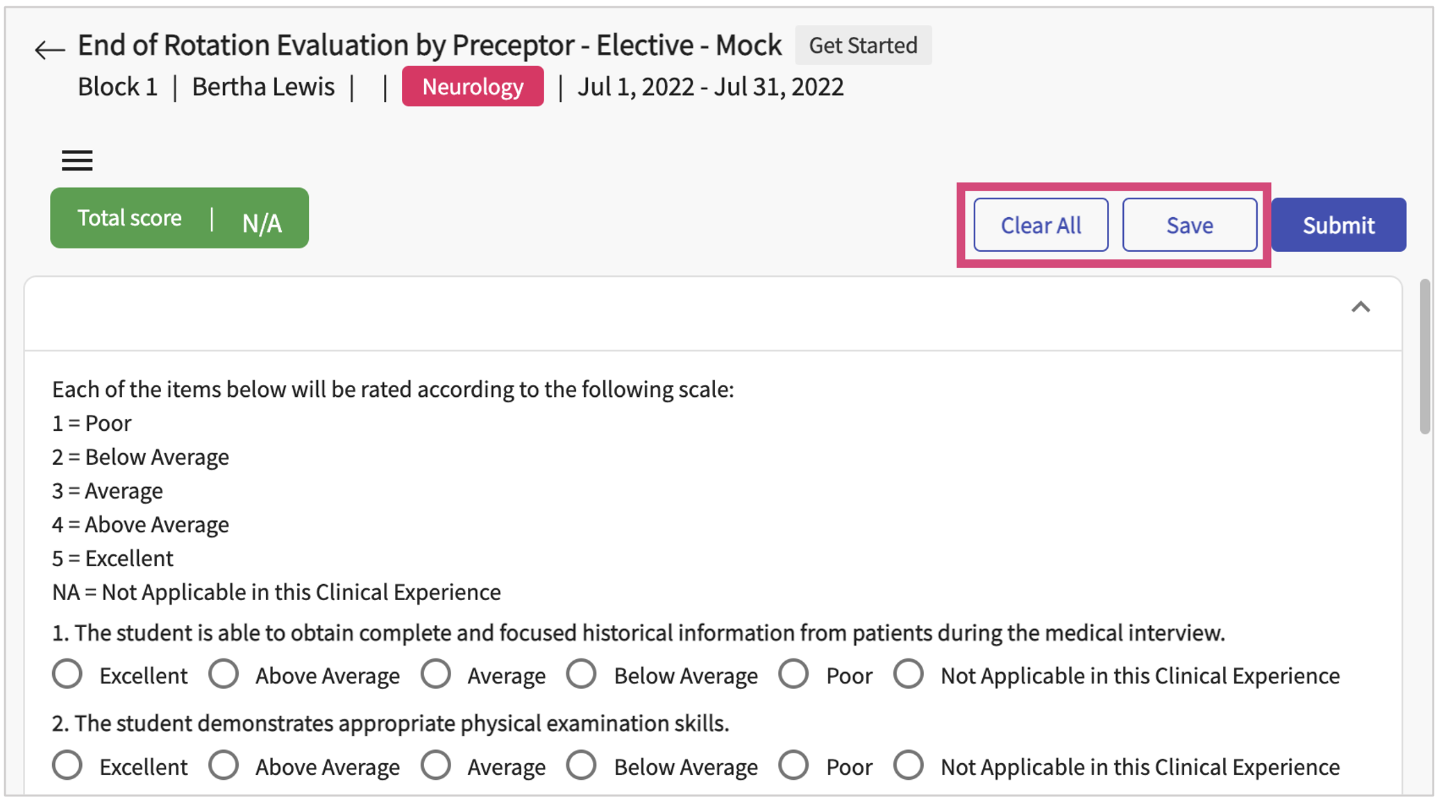Screen dimensions: 1441x802
Task: Click the Get Started status badge
Action: pos(863,45)
